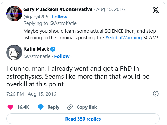The height and width of the screenshot is (125, 167).
Task: Click the blue reply bubble icon
Action: click(x=41, y=107)
